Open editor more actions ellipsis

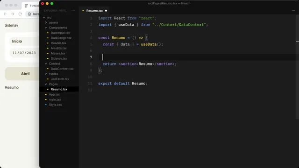coord(293,11)
